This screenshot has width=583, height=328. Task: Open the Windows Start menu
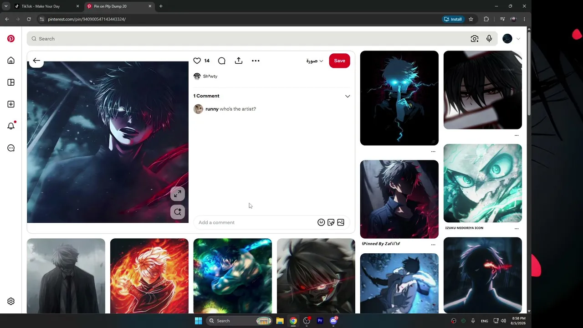coord(199,321)
